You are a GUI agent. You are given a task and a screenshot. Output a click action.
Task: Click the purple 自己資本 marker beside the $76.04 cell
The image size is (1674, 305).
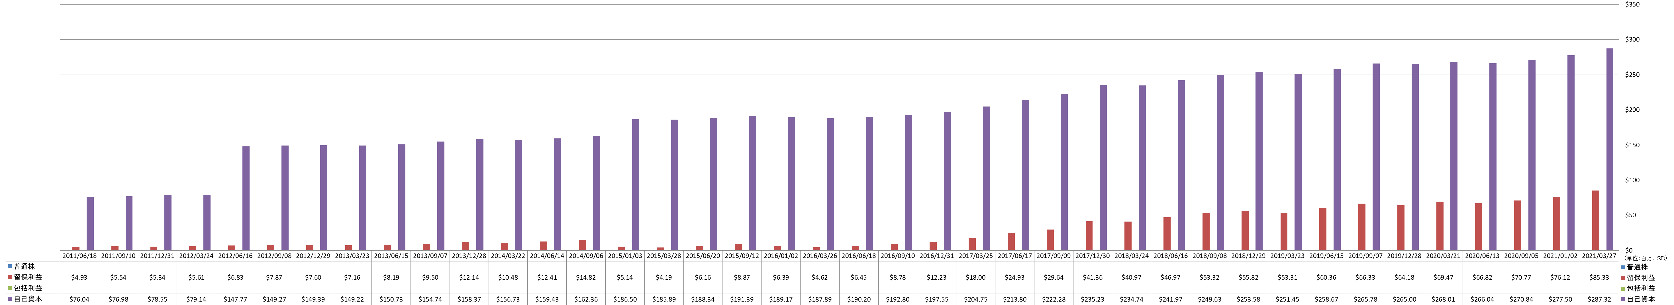pos(10,299)
